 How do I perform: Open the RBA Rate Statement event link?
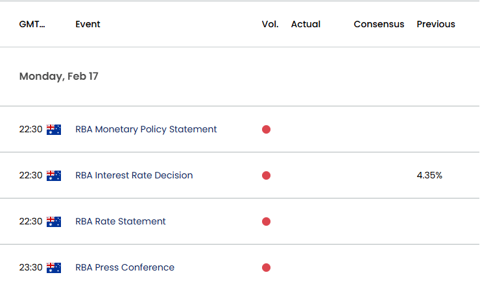pyautogui.click(x=120, y=221)
